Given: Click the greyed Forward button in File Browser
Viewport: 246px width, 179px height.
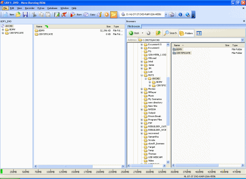Looking at the screenshot, I should click(x=149, y=33).
